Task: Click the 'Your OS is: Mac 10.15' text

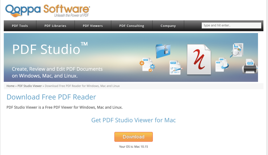Action: [134, 147]
